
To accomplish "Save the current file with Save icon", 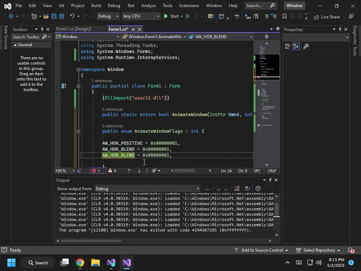I will tap(54, 16).
